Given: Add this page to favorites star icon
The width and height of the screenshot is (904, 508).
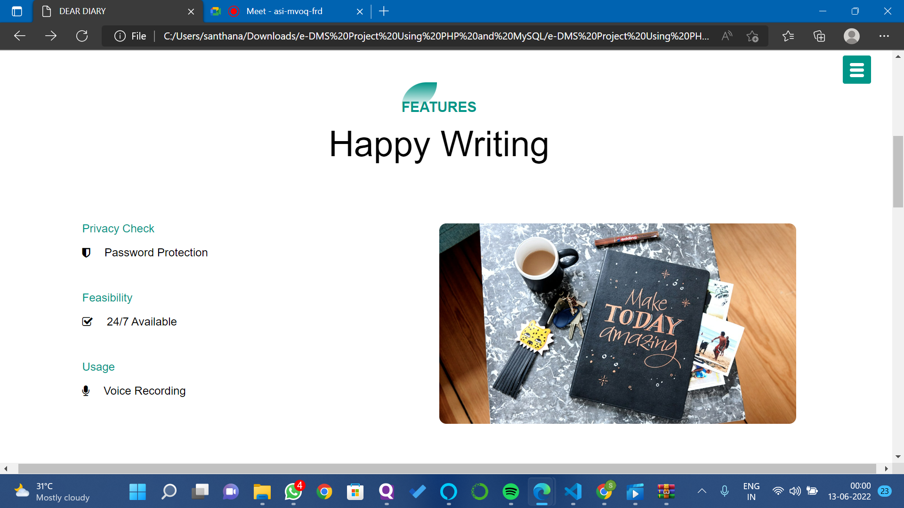Looking at the screenshot, I should (x=752, y=36).
